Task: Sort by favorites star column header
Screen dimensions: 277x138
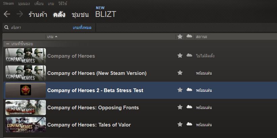Action: click(180, 36)
